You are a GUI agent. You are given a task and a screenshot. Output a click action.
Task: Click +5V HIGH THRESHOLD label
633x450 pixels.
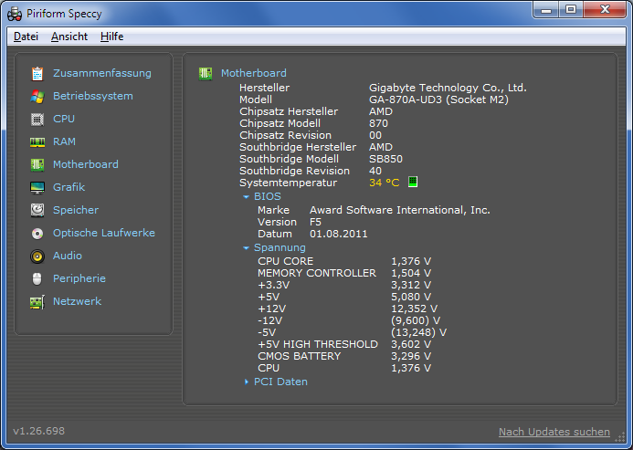[318, 344]
